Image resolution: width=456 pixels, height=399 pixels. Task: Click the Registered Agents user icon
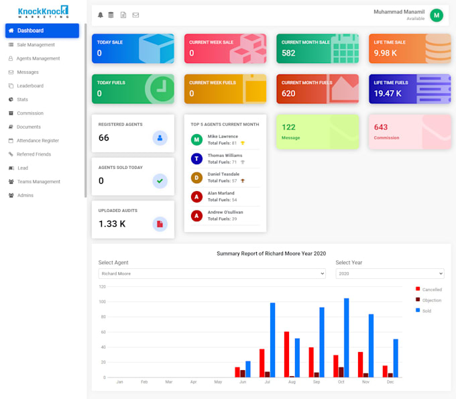[160, 138]
